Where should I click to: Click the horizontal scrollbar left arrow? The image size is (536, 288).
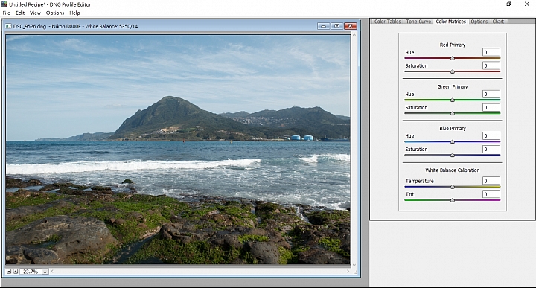52,272
